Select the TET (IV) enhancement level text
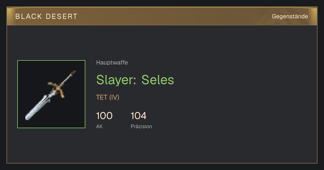 point(107,97)
